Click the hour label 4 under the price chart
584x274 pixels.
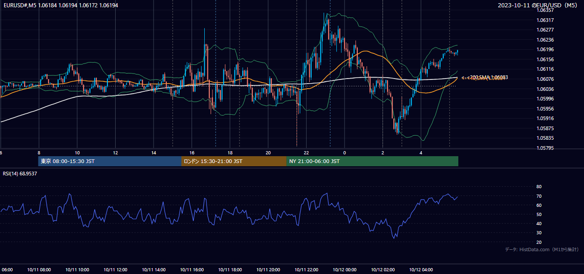(x=421, y=153)
